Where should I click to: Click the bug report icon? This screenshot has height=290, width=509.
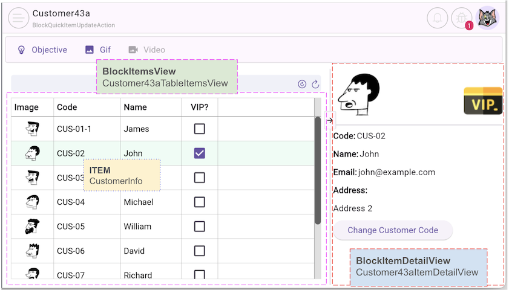462,18
